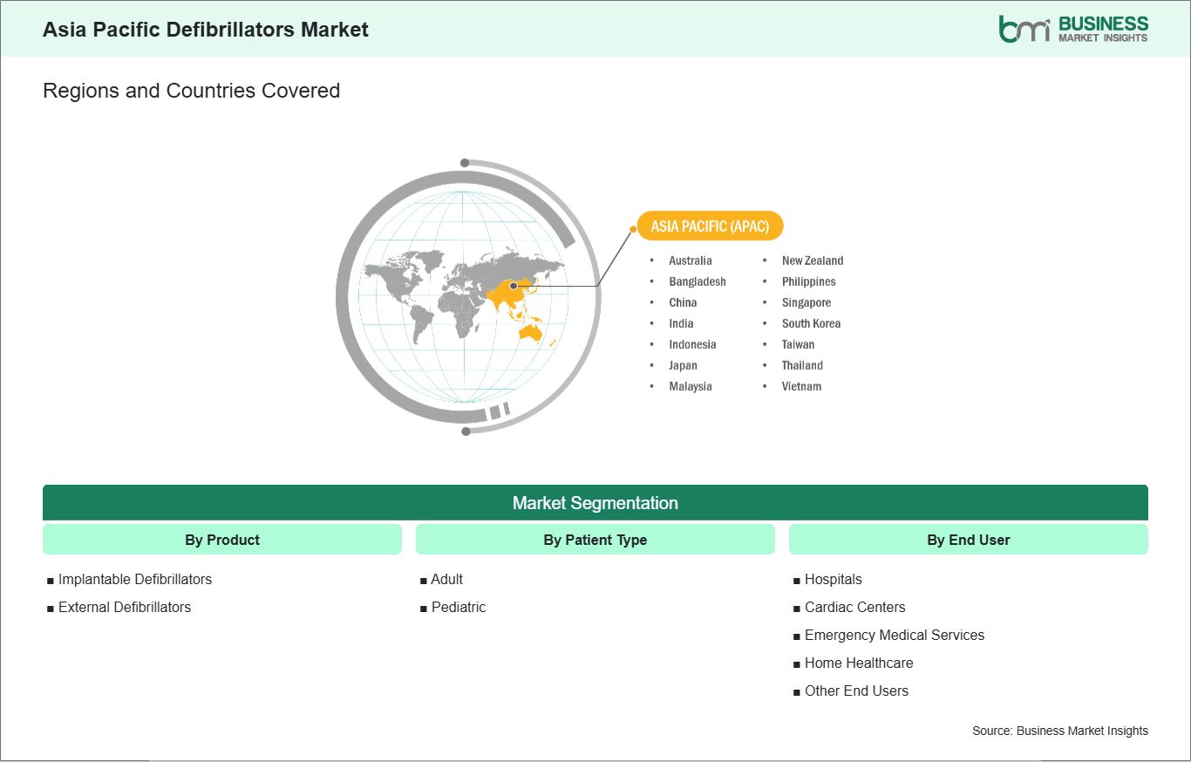
Task: Click the gray dot below the globe ring
Action: pos(466,431)
